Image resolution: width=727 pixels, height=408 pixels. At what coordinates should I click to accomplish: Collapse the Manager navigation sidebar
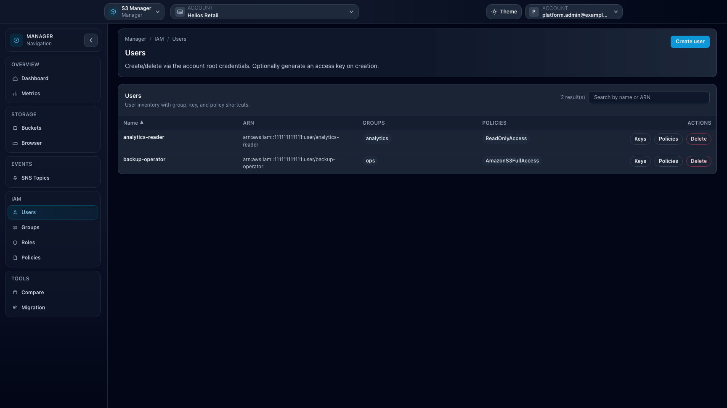click(x=91, y=40)
